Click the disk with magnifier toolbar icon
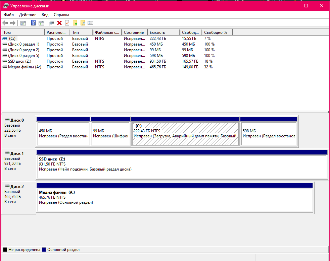The height and width of the screenshot is (261, 330). [51, 23]
